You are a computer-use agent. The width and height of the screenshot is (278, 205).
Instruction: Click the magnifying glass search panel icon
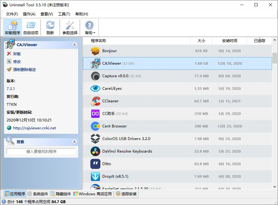(10, 141)
